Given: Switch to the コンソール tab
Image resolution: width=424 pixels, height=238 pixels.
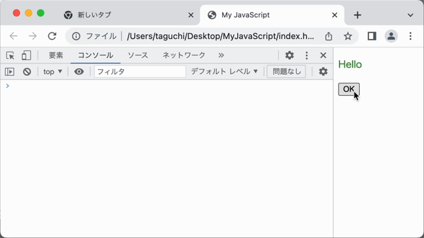Looking at the screenshot, I should [x=95, y=56].
